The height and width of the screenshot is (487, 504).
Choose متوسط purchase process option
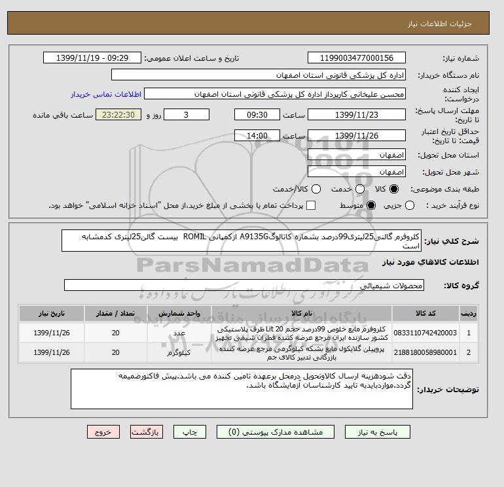click(x=371, y=205)
